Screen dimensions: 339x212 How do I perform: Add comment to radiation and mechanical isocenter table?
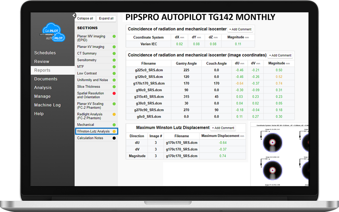point(240,30)
